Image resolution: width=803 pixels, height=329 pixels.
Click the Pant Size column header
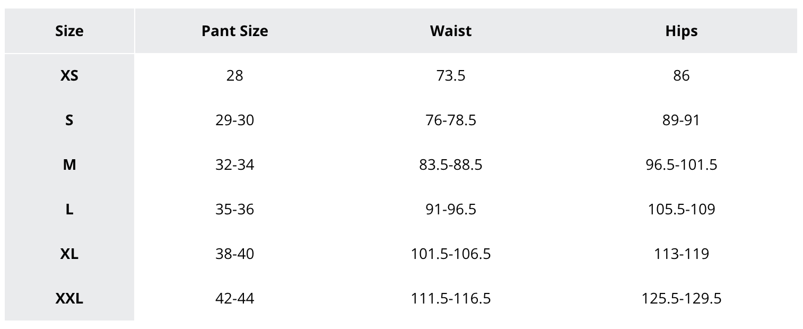click(x=234, y=31)
